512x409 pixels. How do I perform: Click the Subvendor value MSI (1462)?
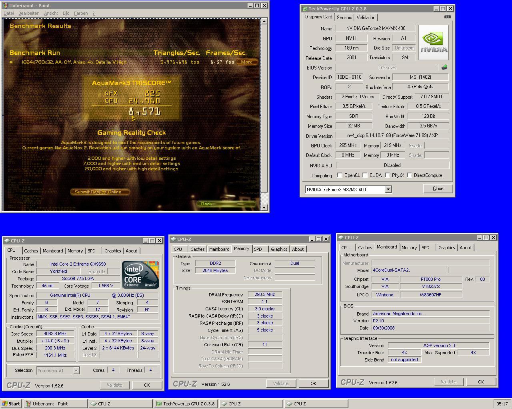point(420,77)
